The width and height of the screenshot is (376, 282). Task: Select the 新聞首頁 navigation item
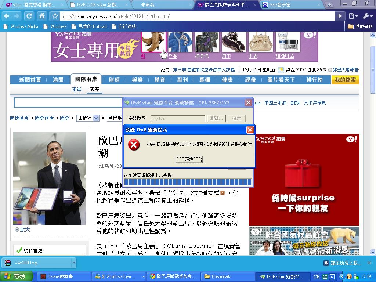point(30,80)
